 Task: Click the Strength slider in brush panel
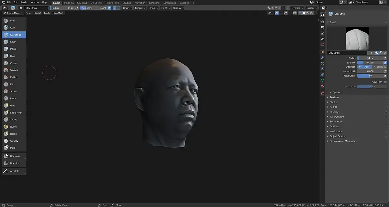(x=370, y=63)
